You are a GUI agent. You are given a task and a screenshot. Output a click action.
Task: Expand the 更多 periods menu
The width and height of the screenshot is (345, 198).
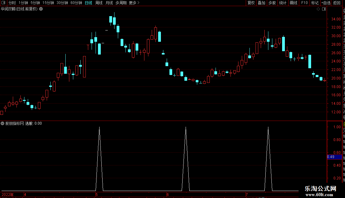click(134, 3)
